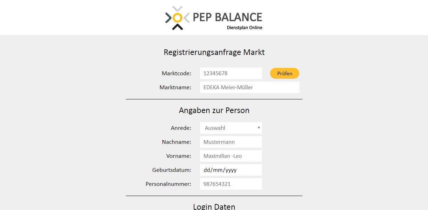Screen dimensions: 428x210
Task: Click the Login Daten heading
Action: pyautogui.click(x=214, y=206)
